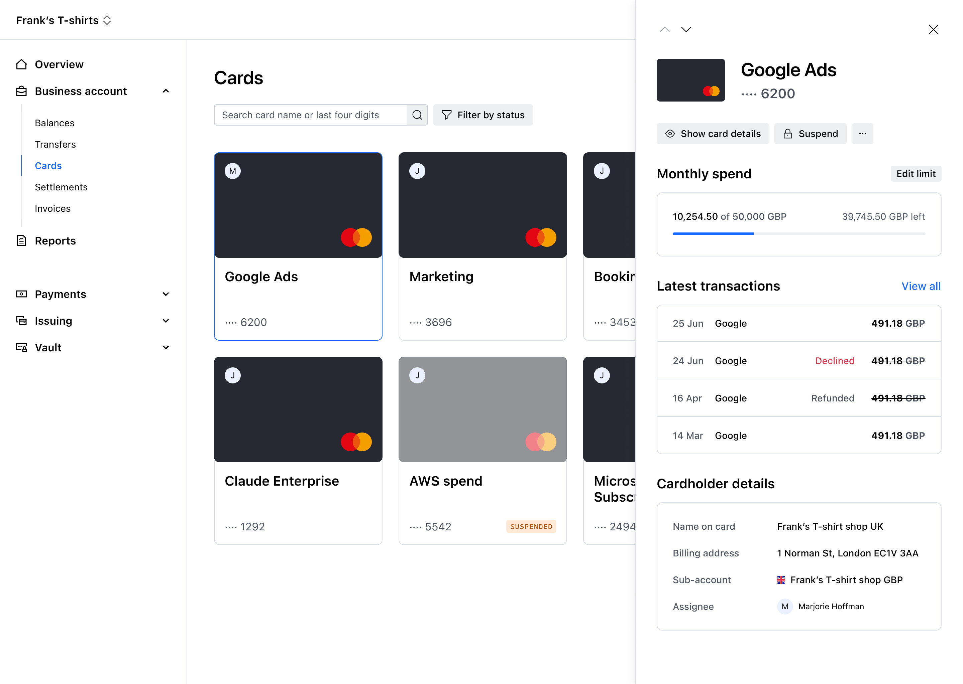Open the Overview home icon

pos(21,64)
